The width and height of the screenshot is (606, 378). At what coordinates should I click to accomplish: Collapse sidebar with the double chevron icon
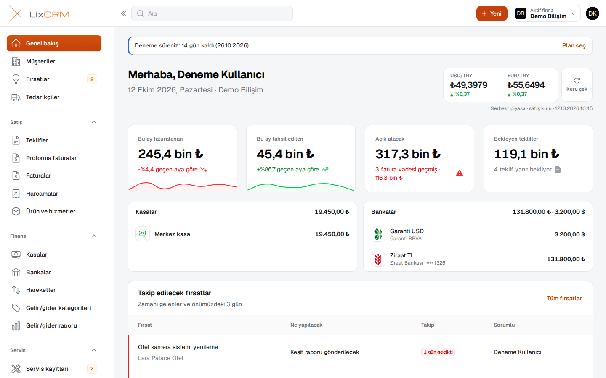tap(124, 13)
